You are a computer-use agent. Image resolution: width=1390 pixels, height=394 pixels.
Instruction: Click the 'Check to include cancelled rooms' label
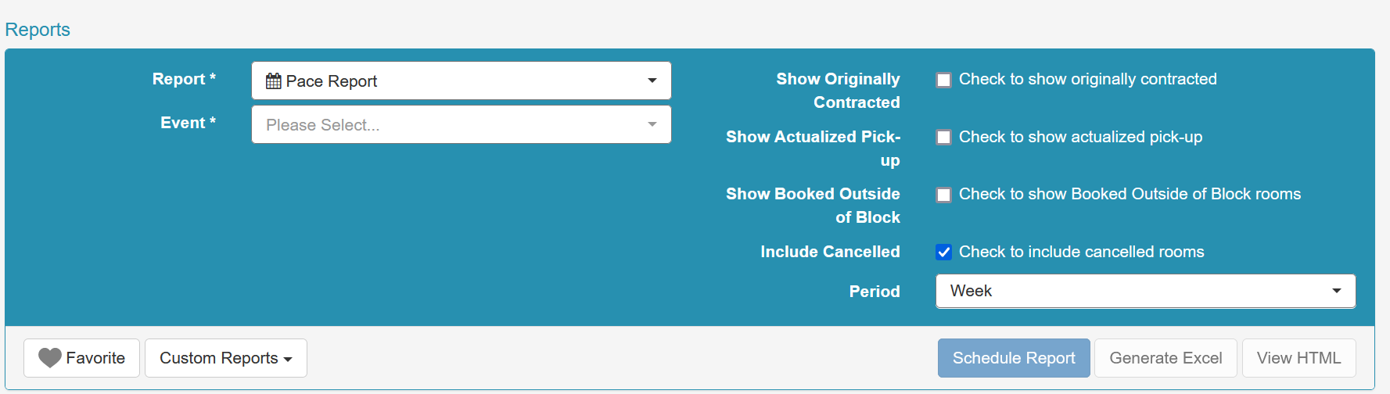coord(1081,252)
